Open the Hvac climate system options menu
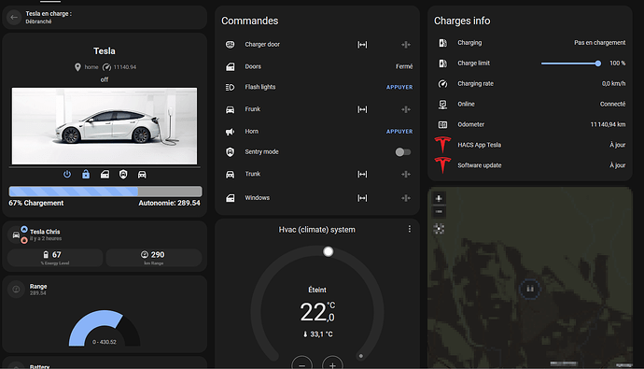This screenshot has width=644, height=369. pos(409,229)
